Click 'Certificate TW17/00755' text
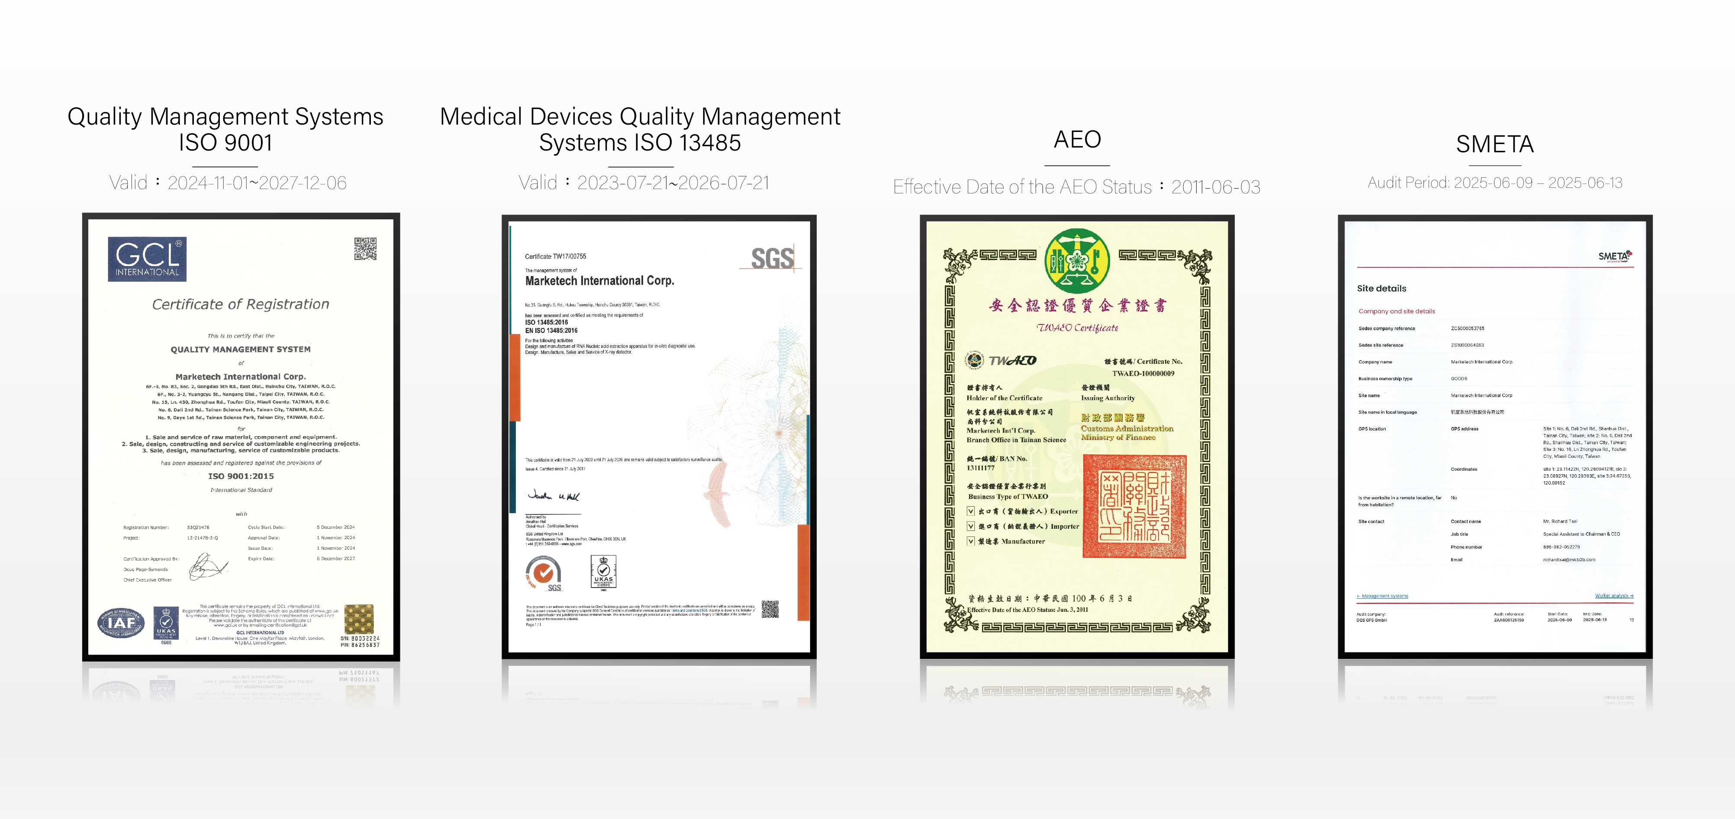1735x819 pixels. (556, 257)
